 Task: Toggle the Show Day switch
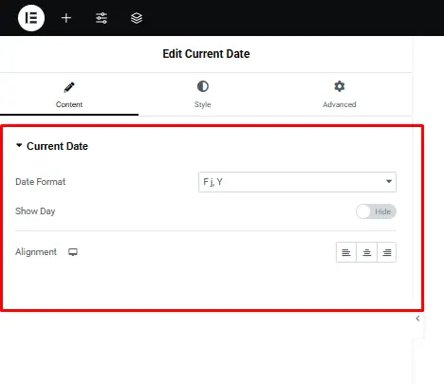coord(376,211)
